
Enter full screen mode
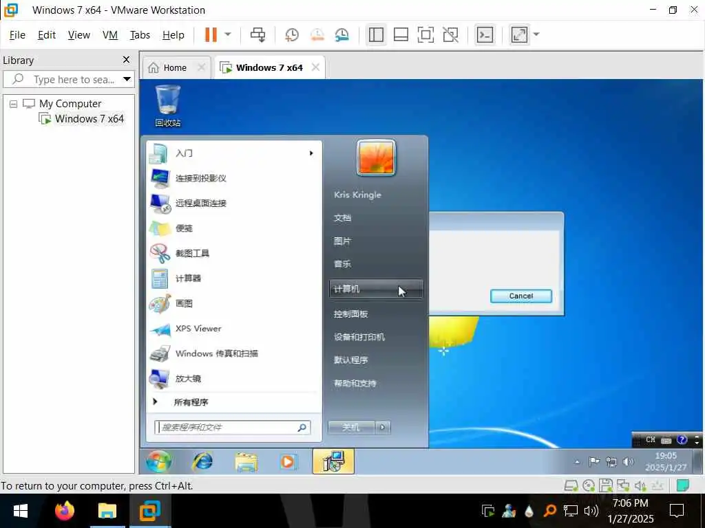(x=425, y=34)
